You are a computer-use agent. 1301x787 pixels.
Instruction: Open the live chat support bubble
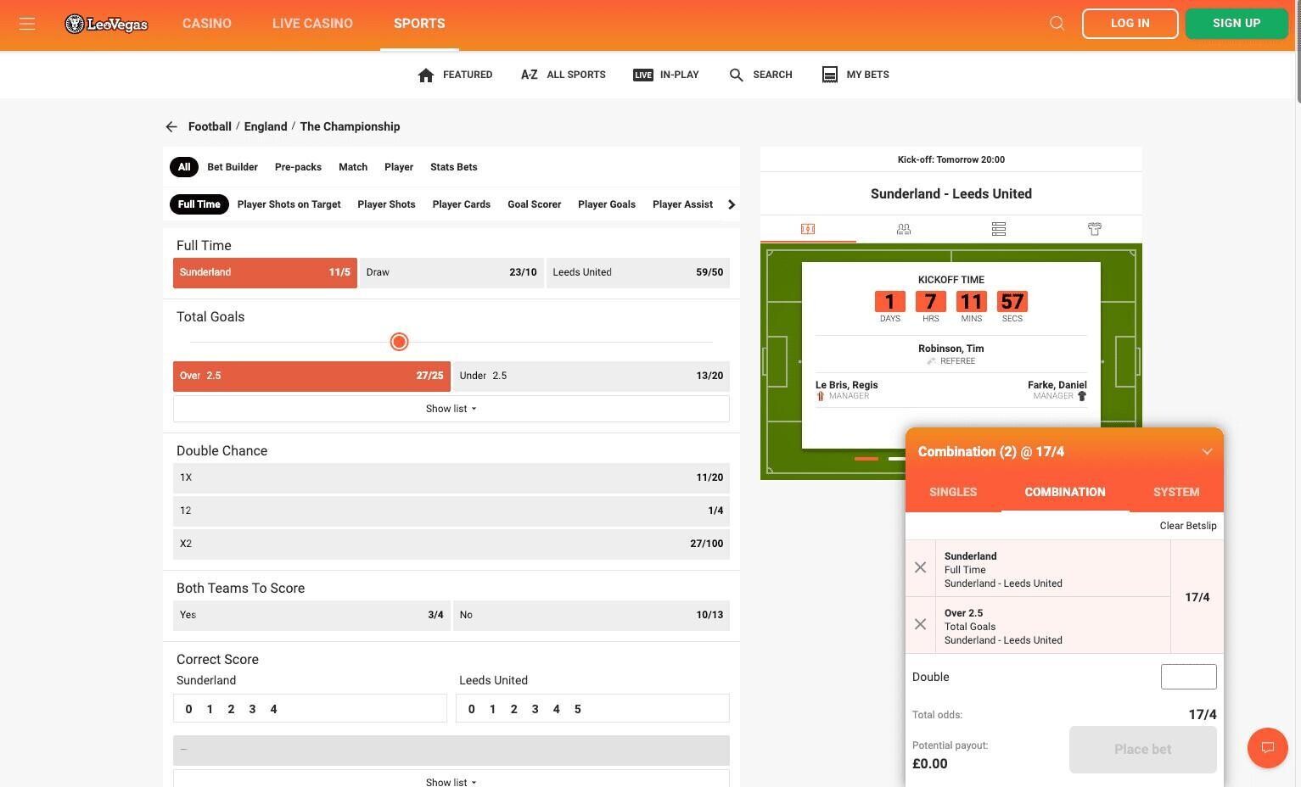1267,748
